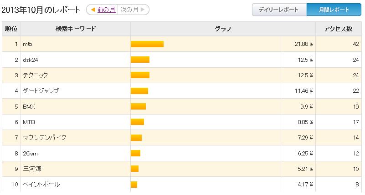
Task: Click the 21.88 % bar for mtb
Action: [147, 44]
